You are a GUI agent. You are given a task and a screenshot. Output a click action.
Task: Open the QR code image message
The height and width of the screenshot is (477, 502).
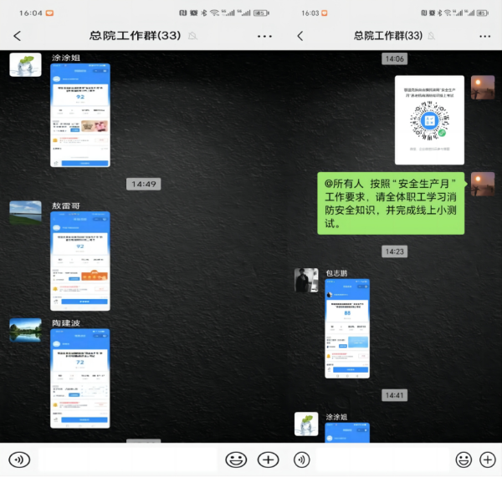[428, 119]
